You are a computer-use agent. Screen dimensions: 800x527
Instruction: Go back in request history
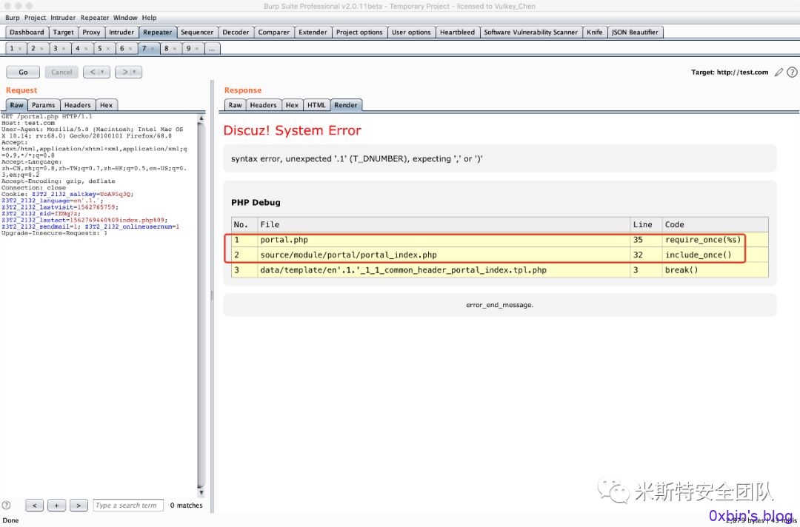pyautogui.click(x=93, y=72)
